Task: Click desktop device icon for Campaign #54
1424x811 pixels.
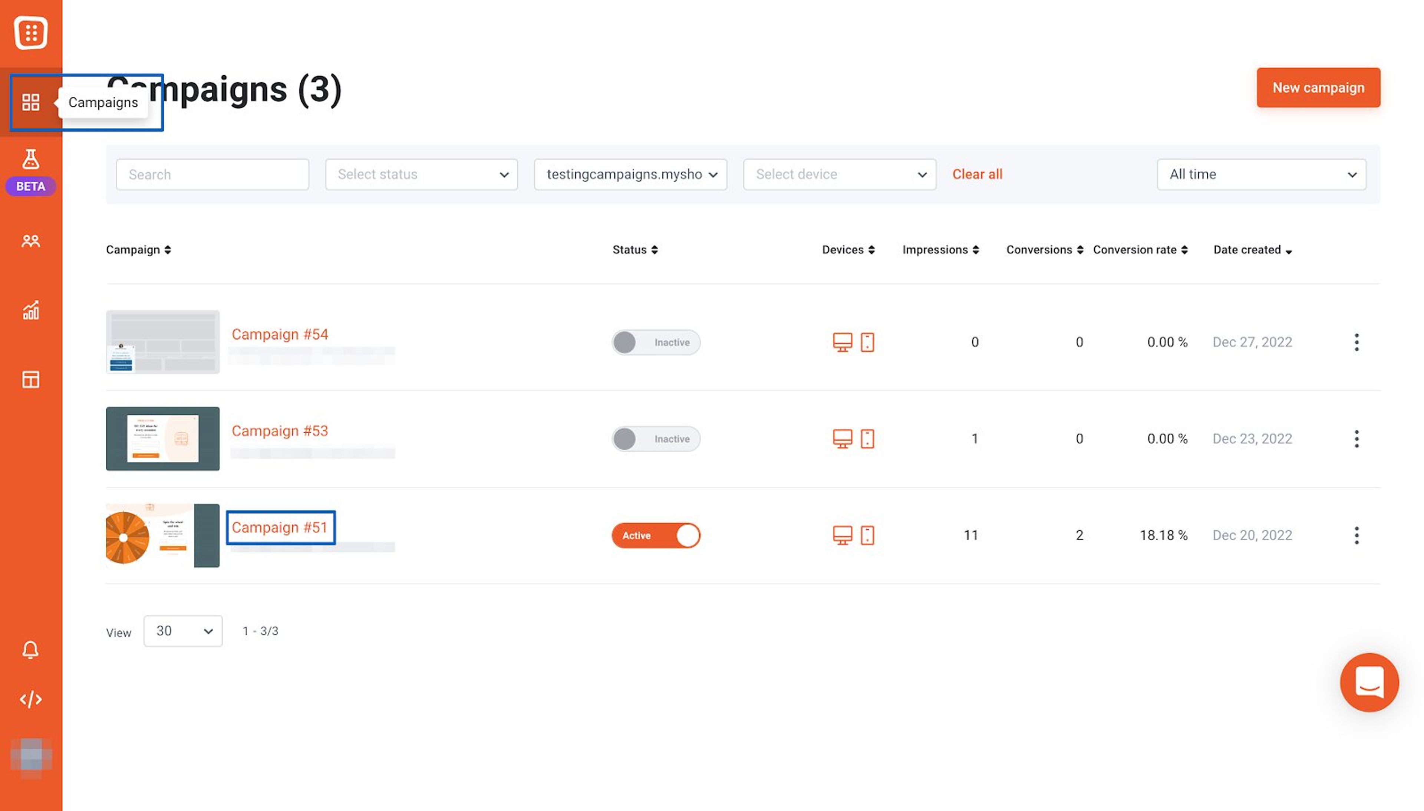Action: [842, 342]
